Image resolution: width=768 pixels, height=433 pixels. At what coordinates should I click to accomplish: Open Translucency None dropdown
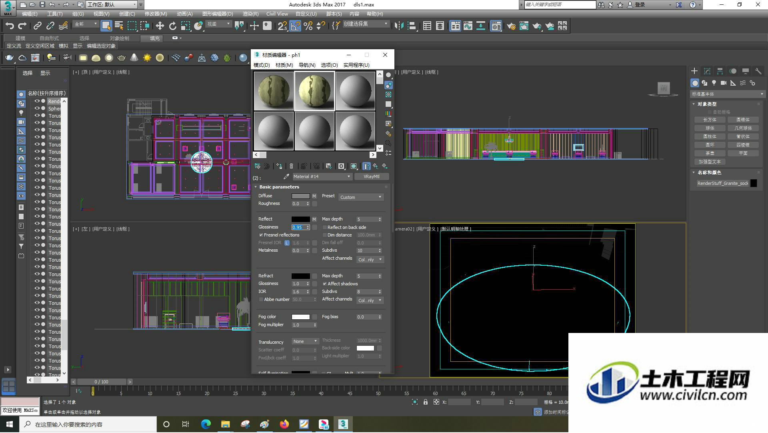pos(305,341)
